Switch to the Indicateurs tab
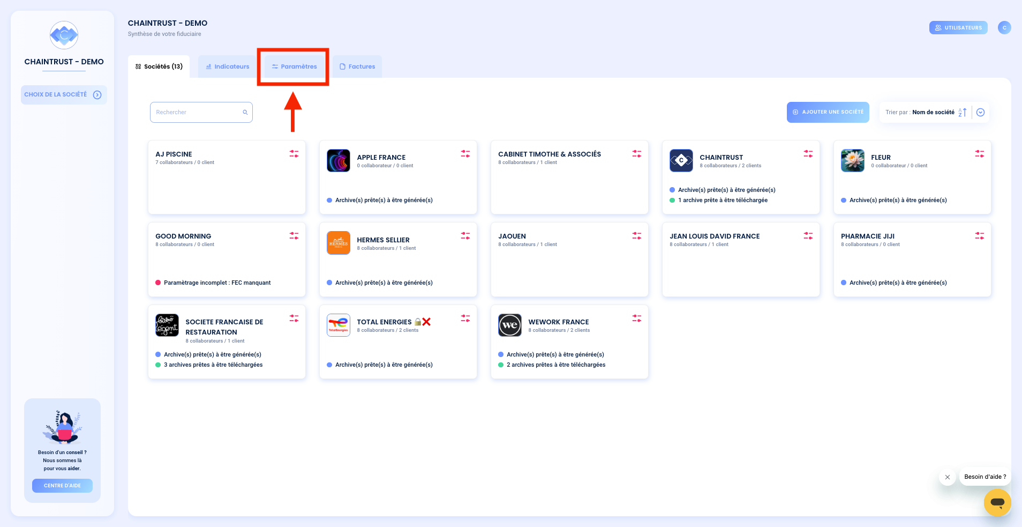 (228, 66)
